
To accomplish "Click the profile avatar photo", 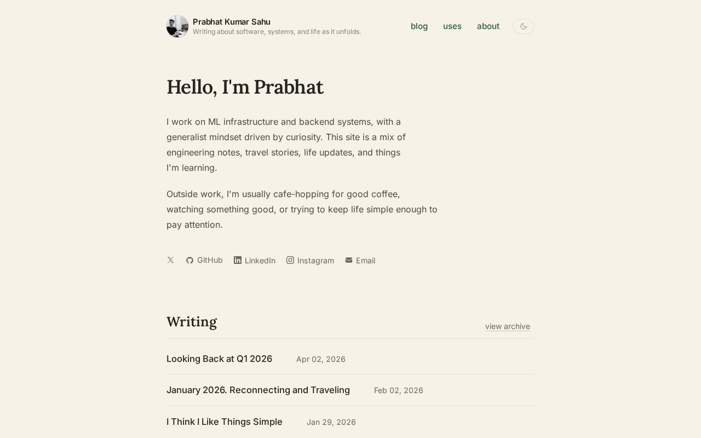I will (177, 26).
